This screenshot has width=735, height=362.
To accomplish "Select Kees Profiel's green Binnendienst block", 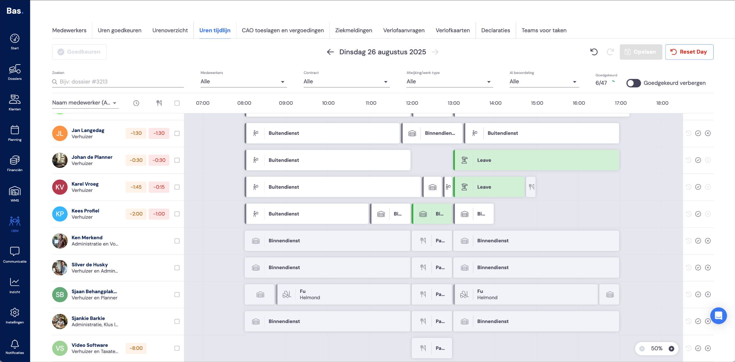I will (x=432, y=214).
